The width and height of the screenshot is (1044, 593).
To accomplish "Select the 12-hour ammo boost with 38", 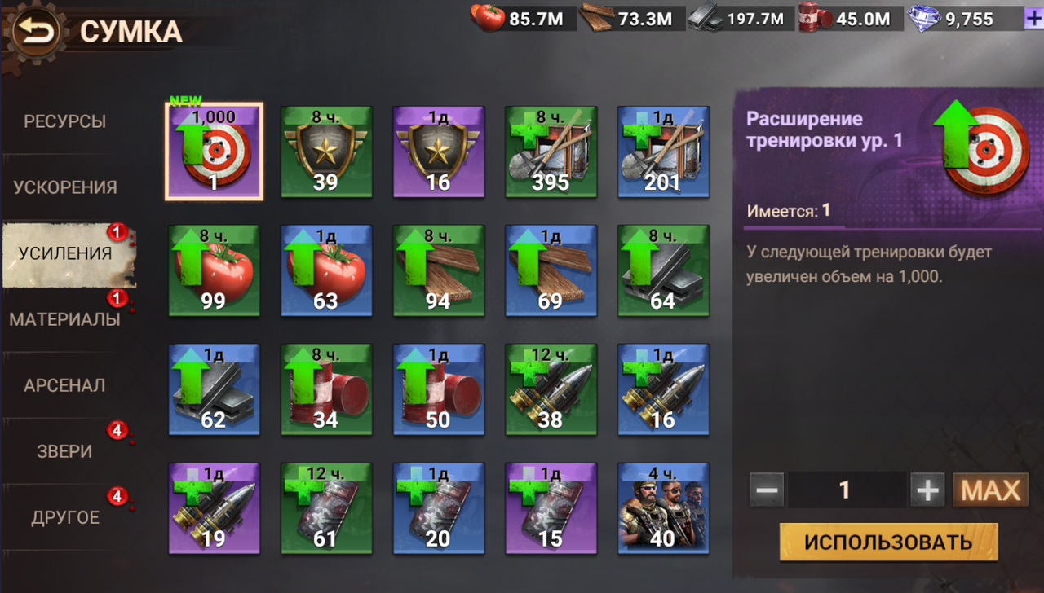I will pos(551,389).
